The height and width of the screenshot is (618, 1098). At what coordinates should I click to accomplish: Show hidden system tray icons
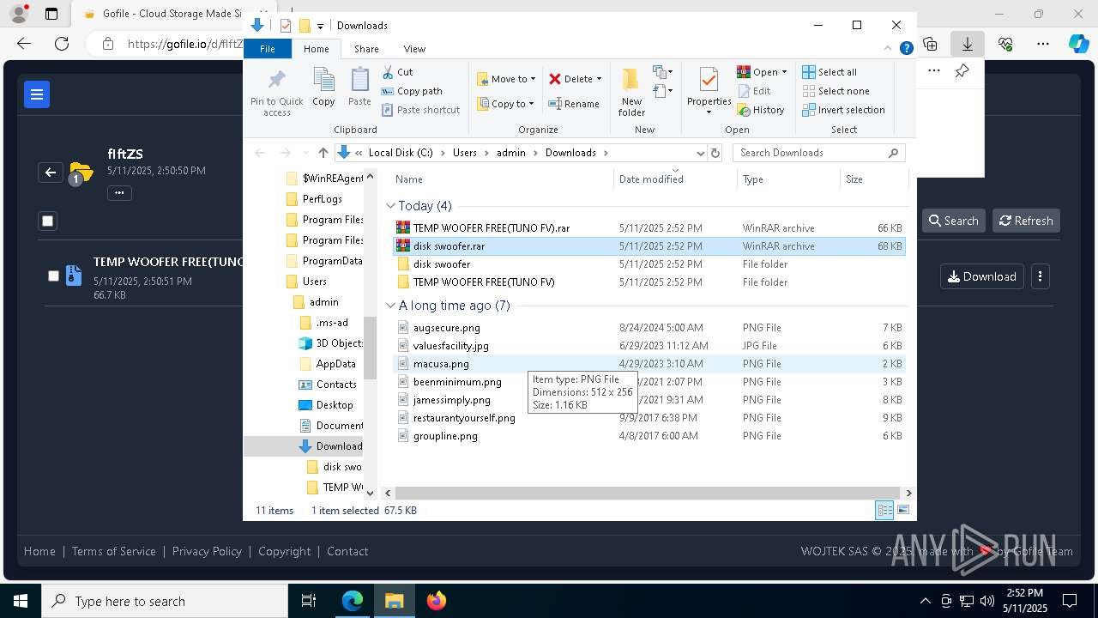point(925,601)
